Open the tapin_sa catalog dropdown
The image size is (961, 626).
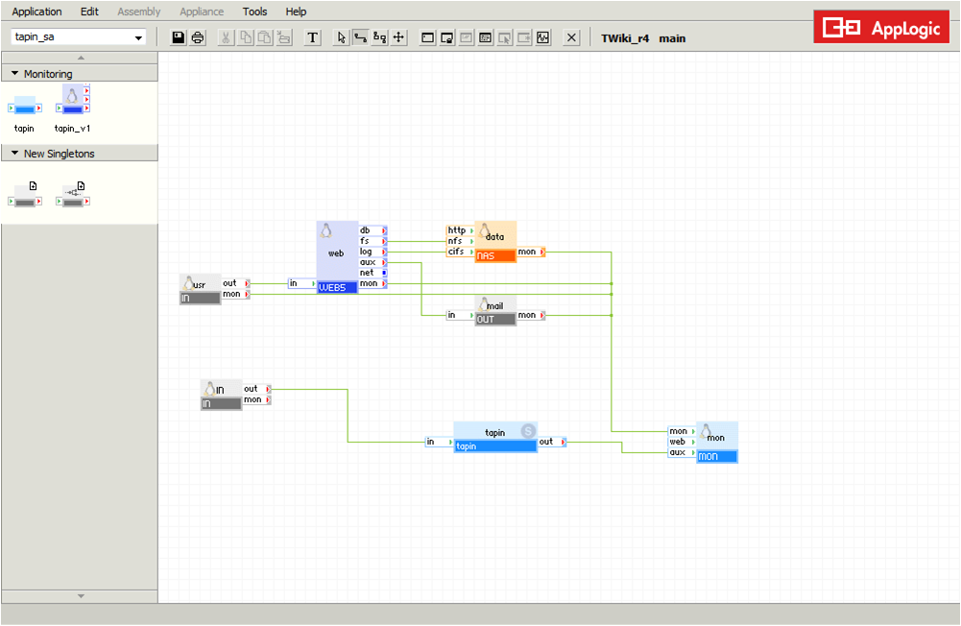coord(79,36)
